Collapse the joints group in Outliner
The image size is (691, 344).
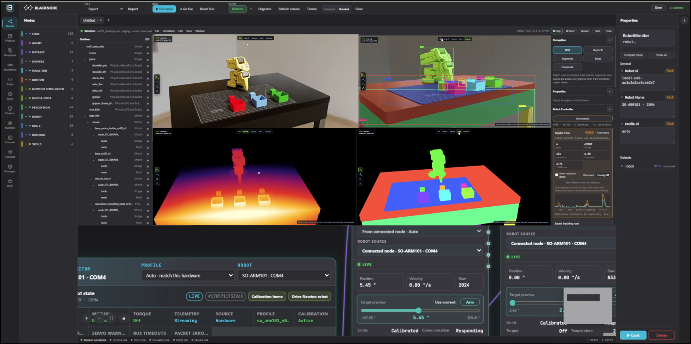85,59
